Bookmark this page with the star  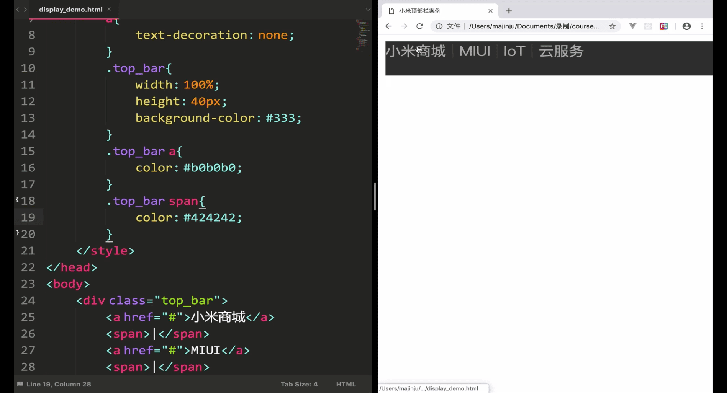612,26
